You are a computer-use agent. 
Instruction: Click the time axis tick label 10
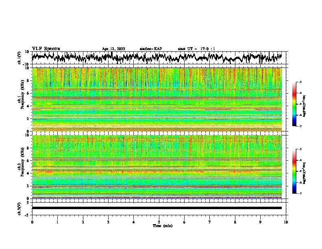point(286,222)
